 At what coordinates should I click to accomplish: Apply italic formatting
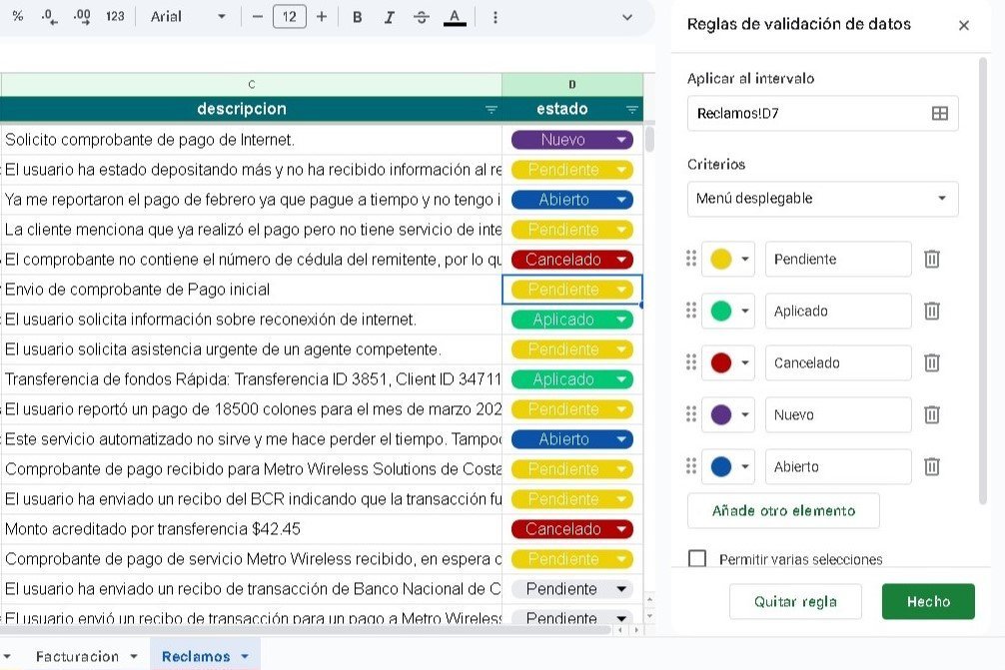389,17
